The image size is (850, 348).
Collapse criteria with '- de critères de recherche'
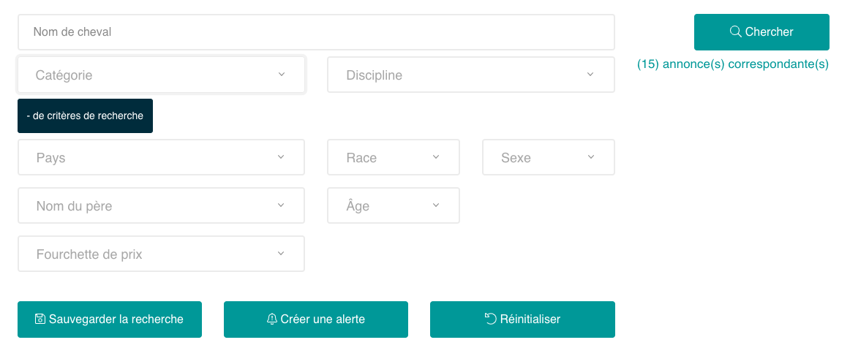(x=85, y=116)
